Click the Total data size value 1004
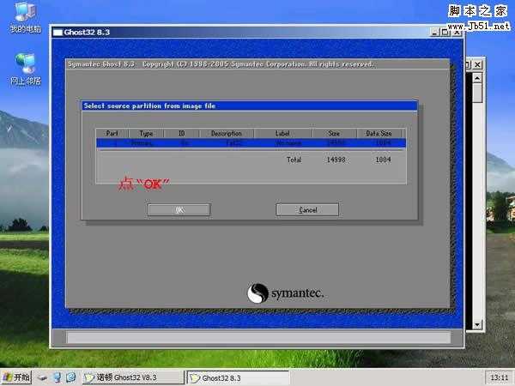515x386 pixels. pyautogui.click(x=383, y=160)
